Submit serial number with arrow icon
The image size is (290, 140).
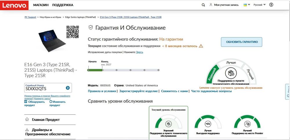[x=68, y=88]
